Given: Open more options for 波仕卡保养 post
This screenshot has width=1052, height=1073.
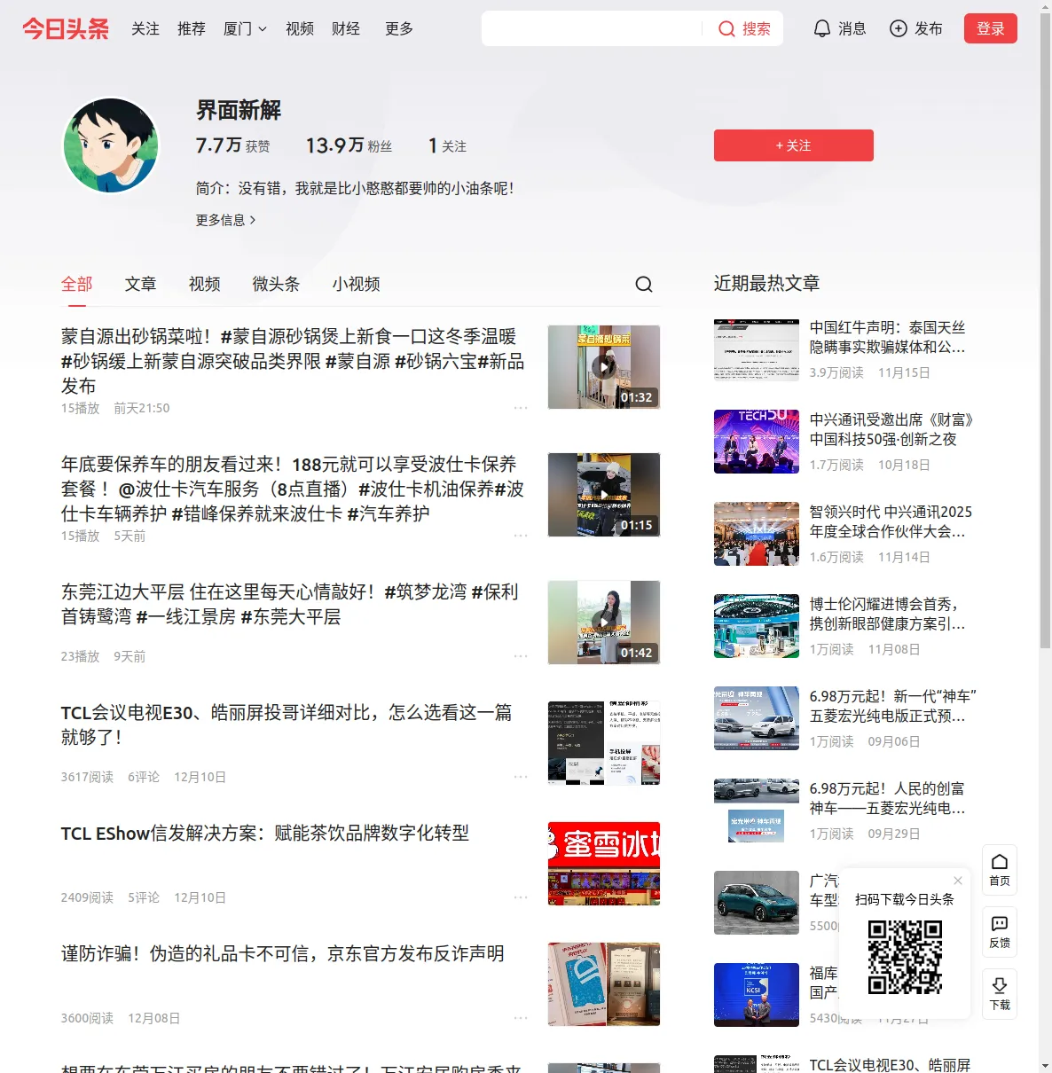Looking at the screenshot, I should (521, 536).
